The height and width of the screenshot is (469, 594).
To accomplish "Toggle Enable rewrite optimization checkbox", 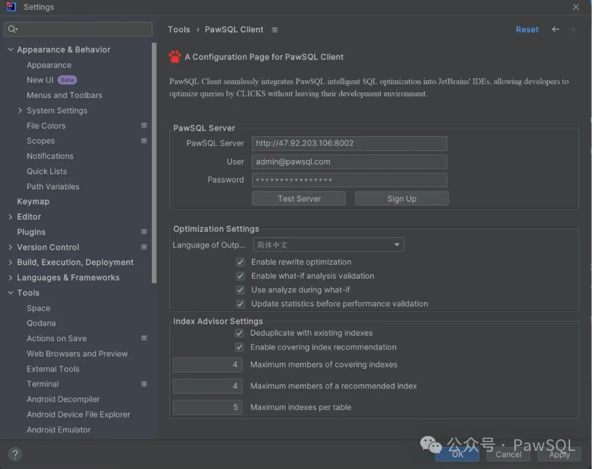I will pos(240,262).
